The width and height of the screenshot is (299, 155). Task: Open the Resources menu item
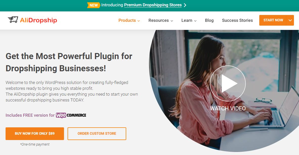[x=159, y=21]
